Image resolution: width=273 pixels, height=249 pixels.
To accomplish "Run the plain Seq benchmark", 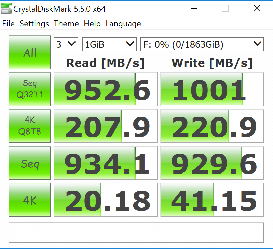I will pos(30,163).
